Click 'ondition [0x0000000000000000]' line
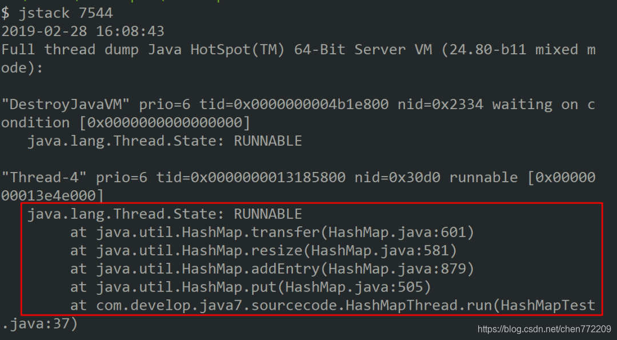The height and width of the screenshot is (340, 617). [x=126, y=123]
